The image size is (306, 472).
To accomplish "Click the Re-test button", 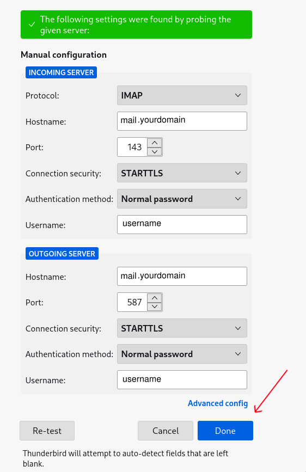I will point(47,431).
